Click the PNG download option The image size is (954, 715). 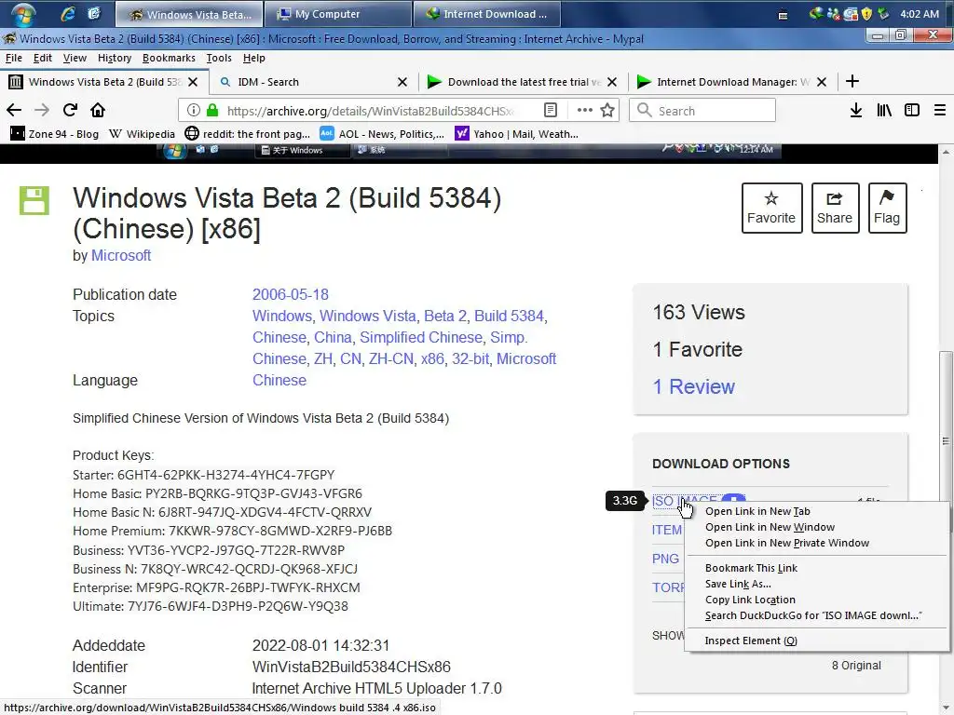pyautogui.click(x=665, y=559)
